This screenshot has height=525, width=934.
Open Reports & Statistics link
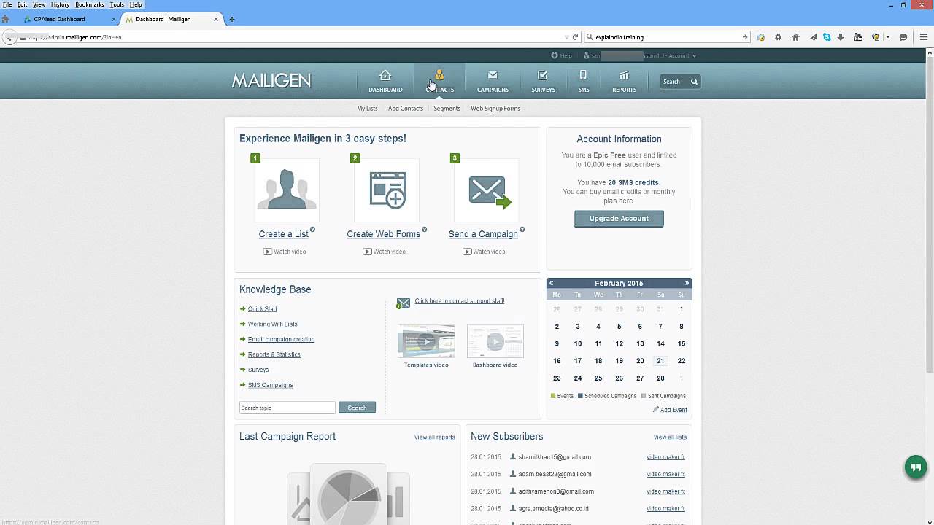coord(274,354)
